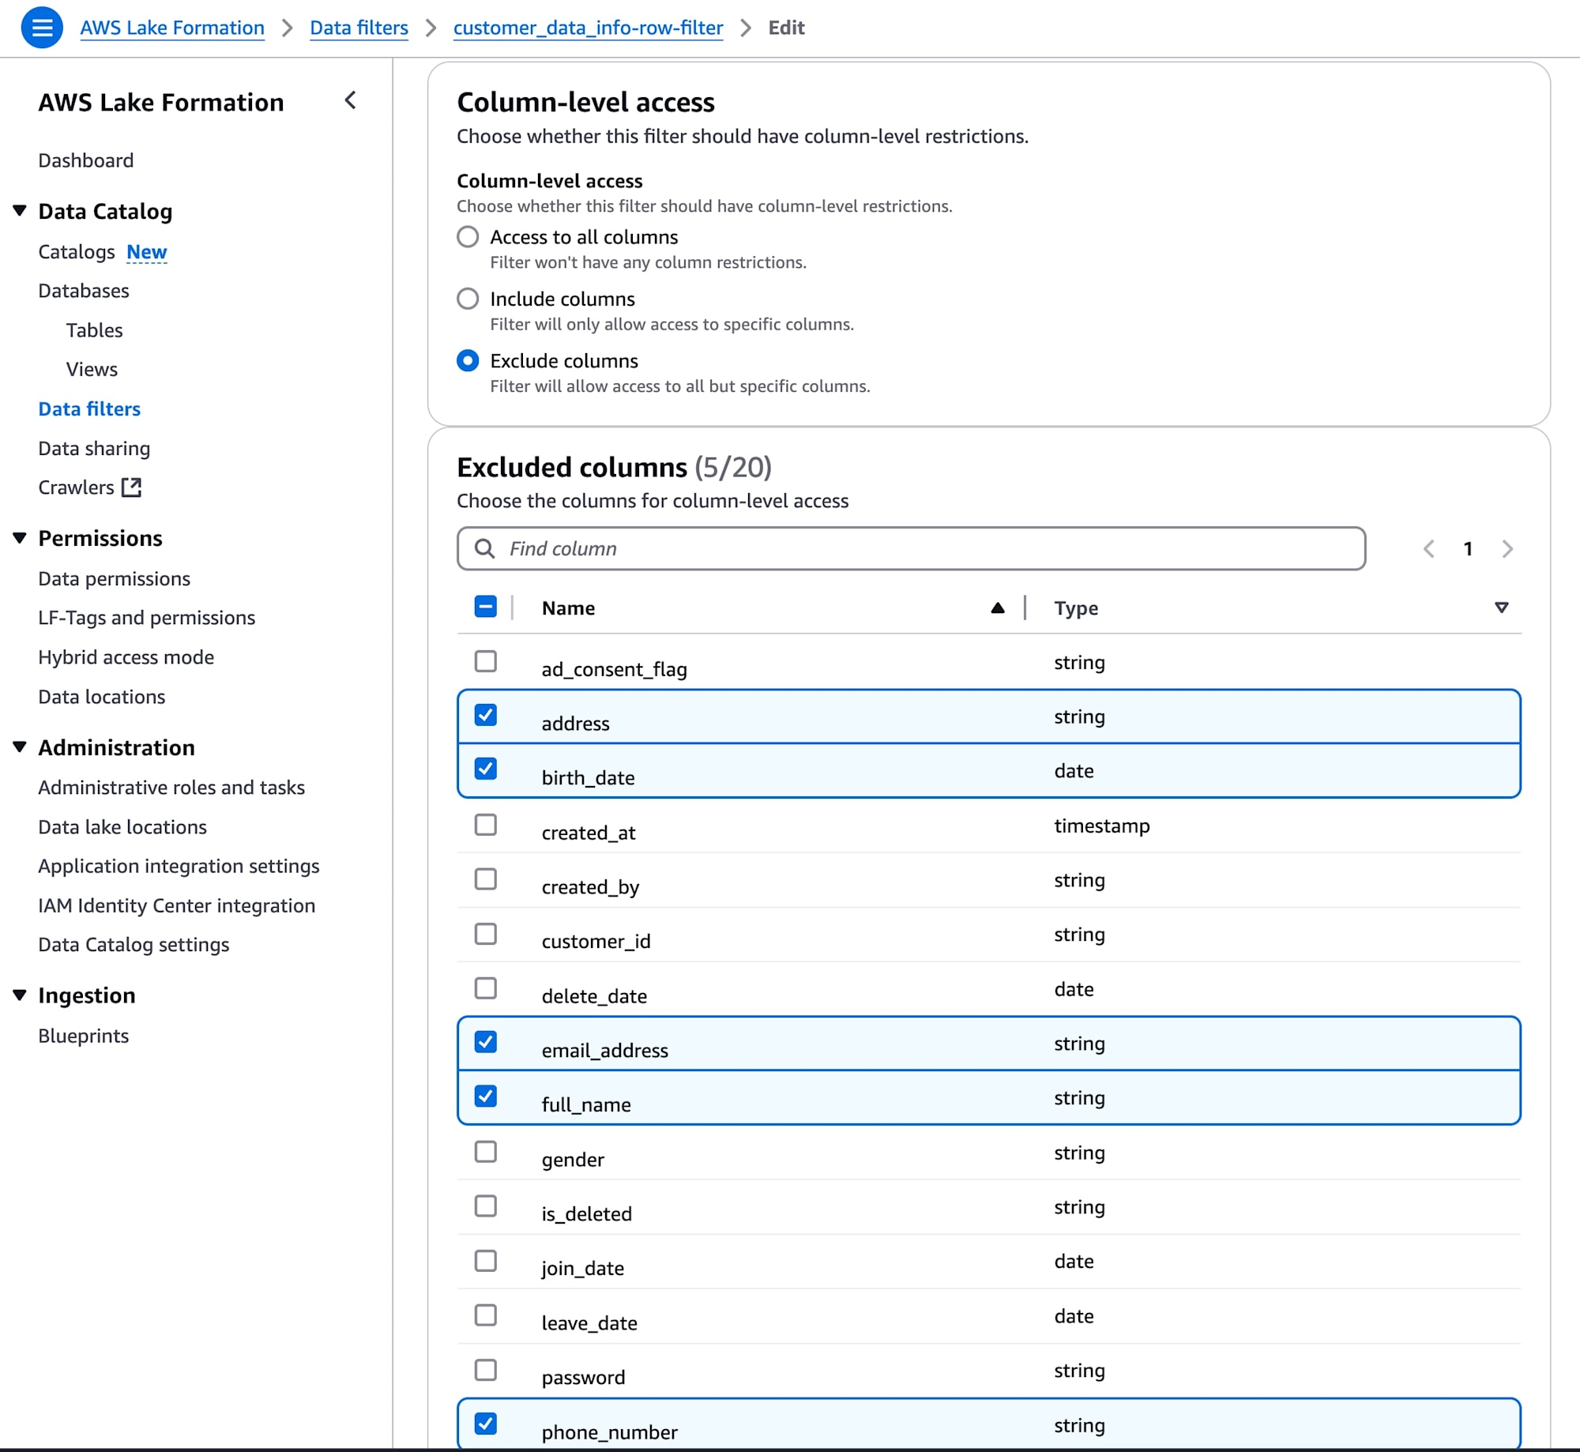Screen dimensions: 1580x1452
Task: Open Administrative roles and tasks
Action: click(x=171, y=788)
